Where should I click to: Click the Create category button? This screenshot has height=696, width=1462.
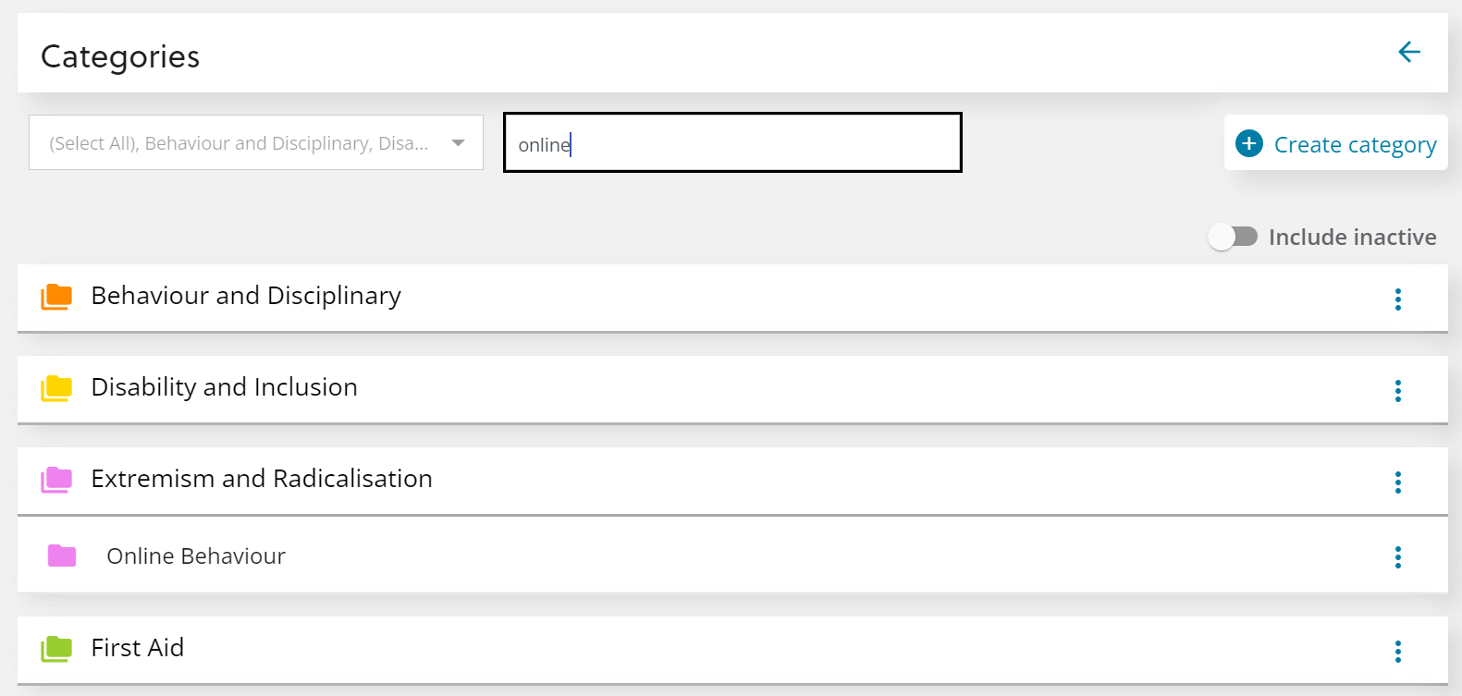[x=1336, y=143]
